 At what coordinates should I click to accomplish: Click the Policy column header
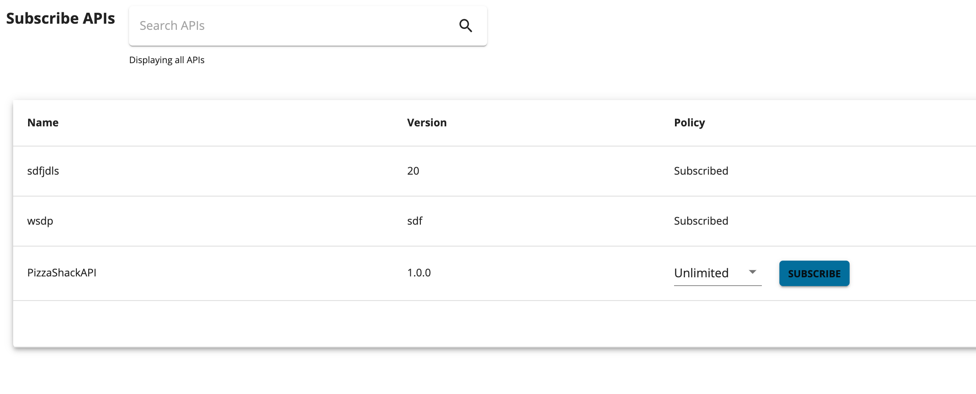tap(689, 122)
